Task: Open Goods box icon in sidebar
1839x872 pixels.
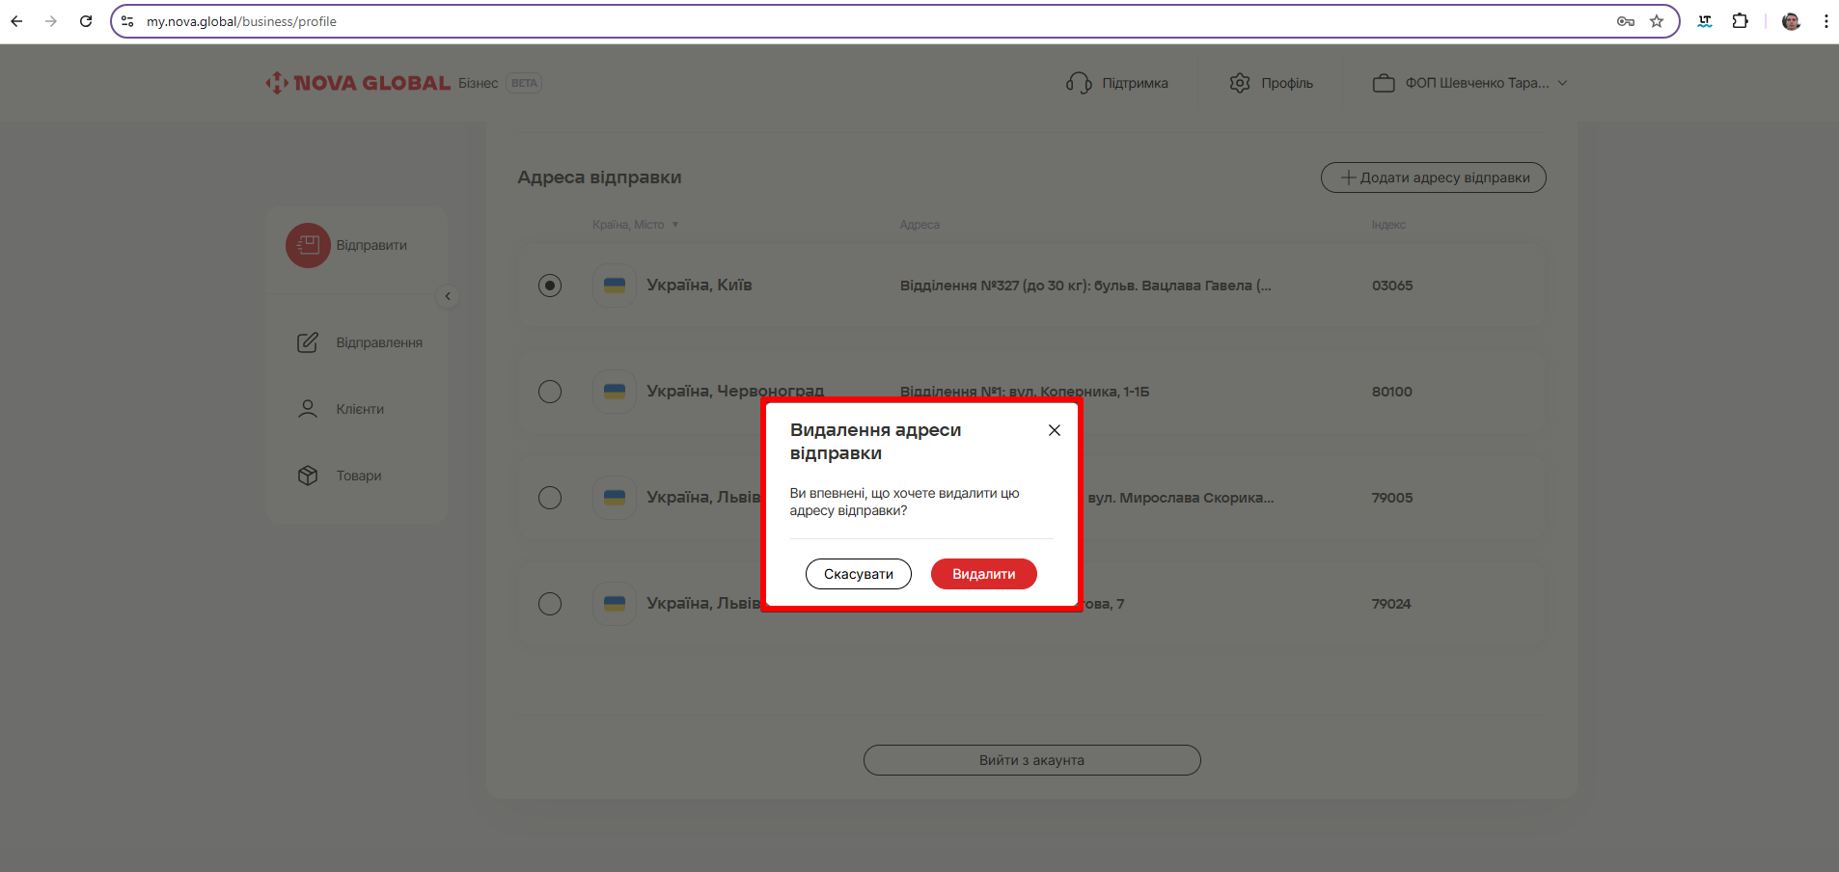Action: coord(308,476)
